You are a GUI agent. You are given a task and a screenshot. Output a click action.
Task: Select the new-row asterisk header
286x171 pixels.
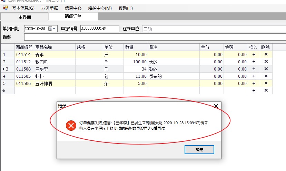click(8, 90)
